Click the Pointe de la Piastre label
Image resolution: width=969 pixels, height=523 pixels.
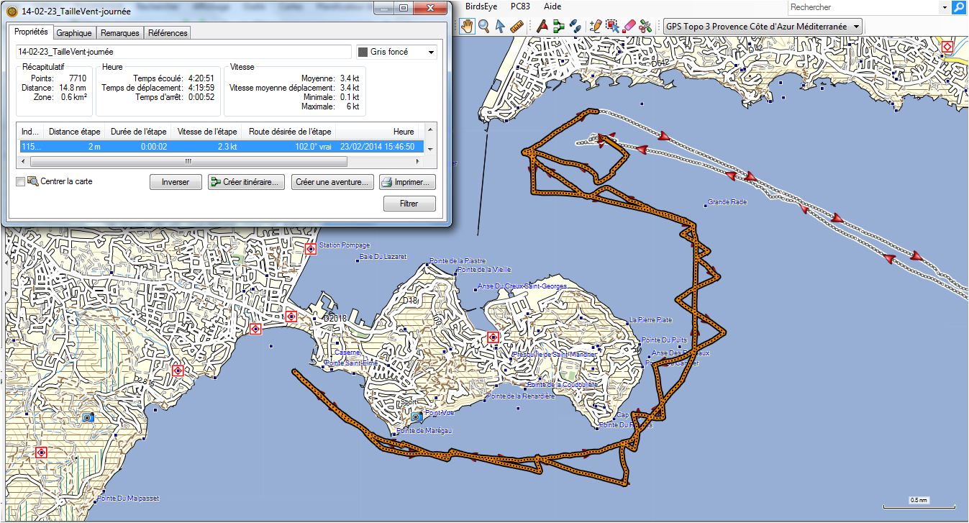(458, 261)
